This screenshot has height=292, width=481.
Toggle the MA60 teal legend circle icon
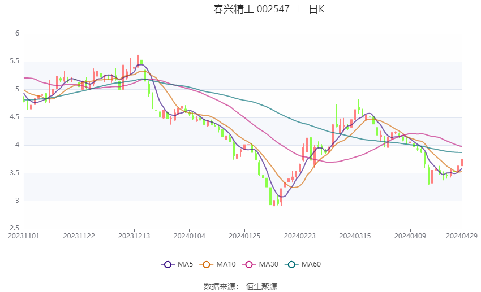291,264
